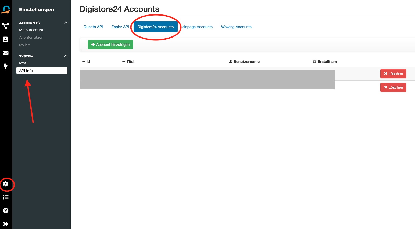Click the lightning bolt sidebar icon
The width and height of the screenshot is (415, 229).
click(x=6, y=66)
